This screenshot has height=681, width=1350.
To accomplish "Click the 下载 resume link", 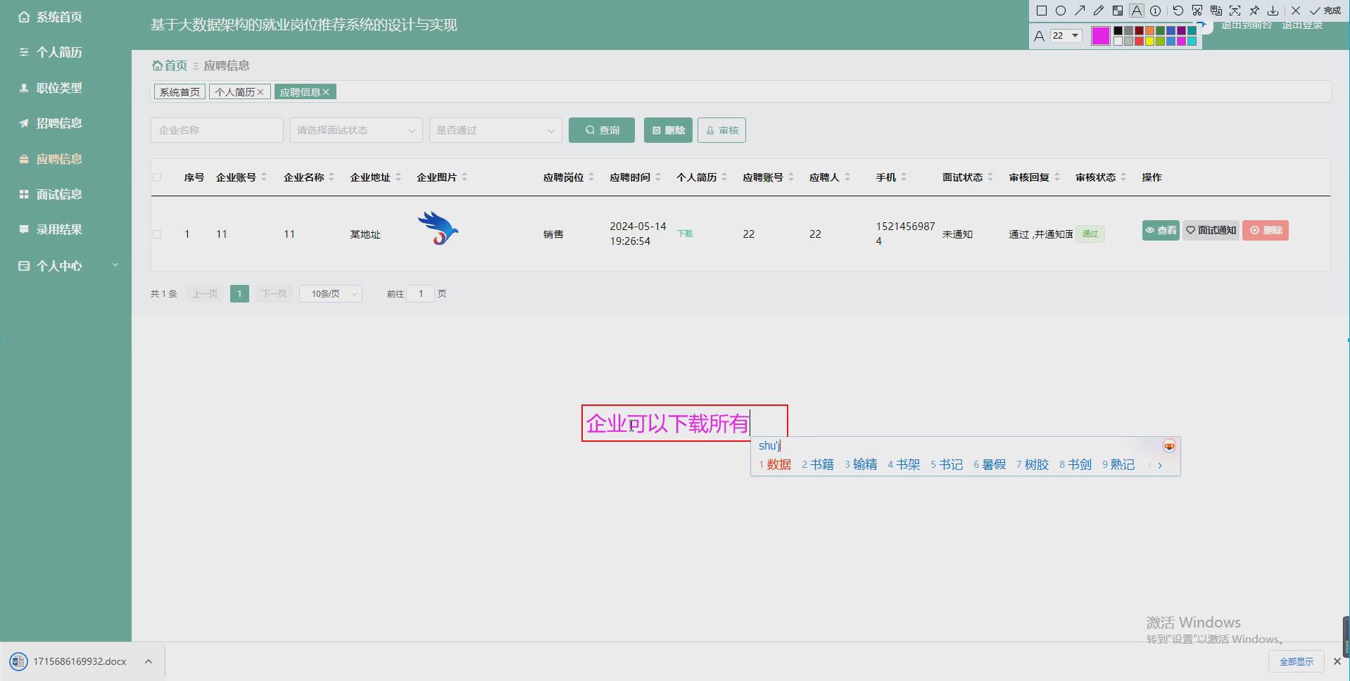I will click(685, 234).
